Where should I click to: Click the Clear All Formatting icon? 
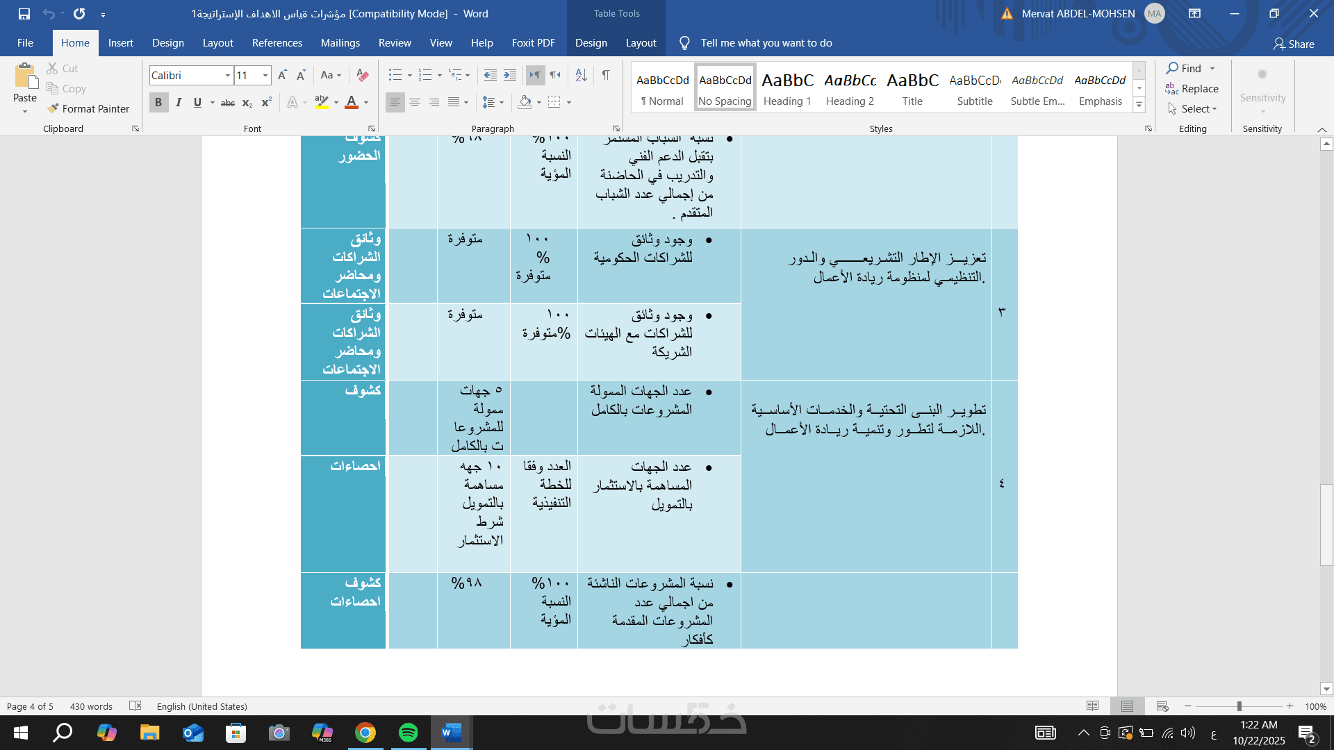click(x=362, y=75)
